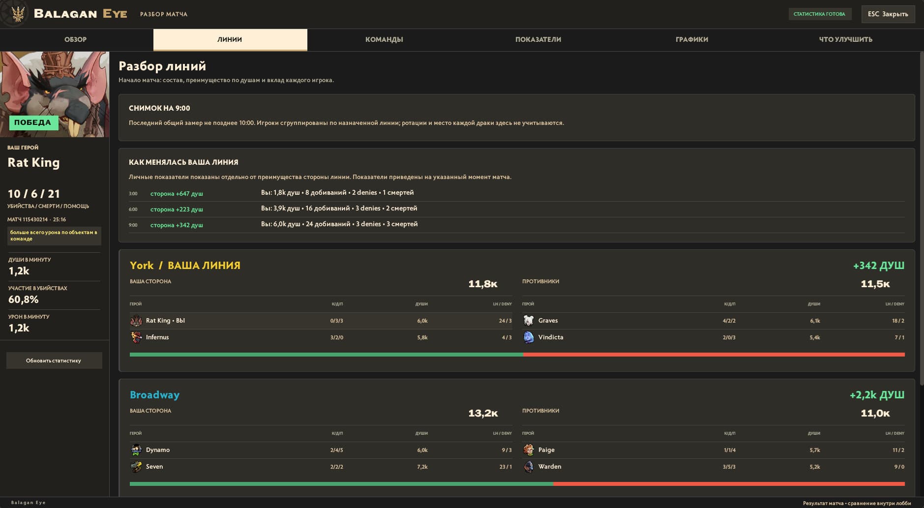Open the Что улучшить tab
This screenshot has height=508, width=924.
(846, 39)
